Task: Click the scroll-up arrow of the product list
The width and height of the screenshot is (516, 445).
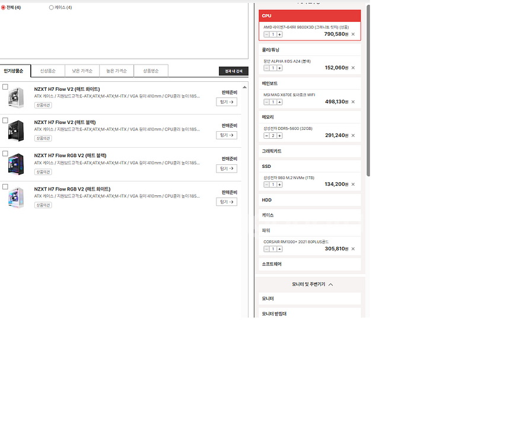Action: 244,87
